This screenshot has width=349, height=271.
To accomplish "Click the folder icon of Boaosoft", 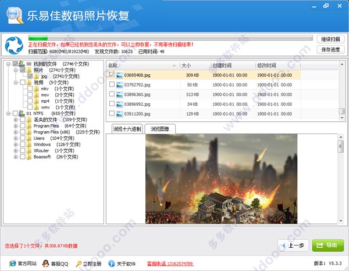I will click(x=29, y=157).
